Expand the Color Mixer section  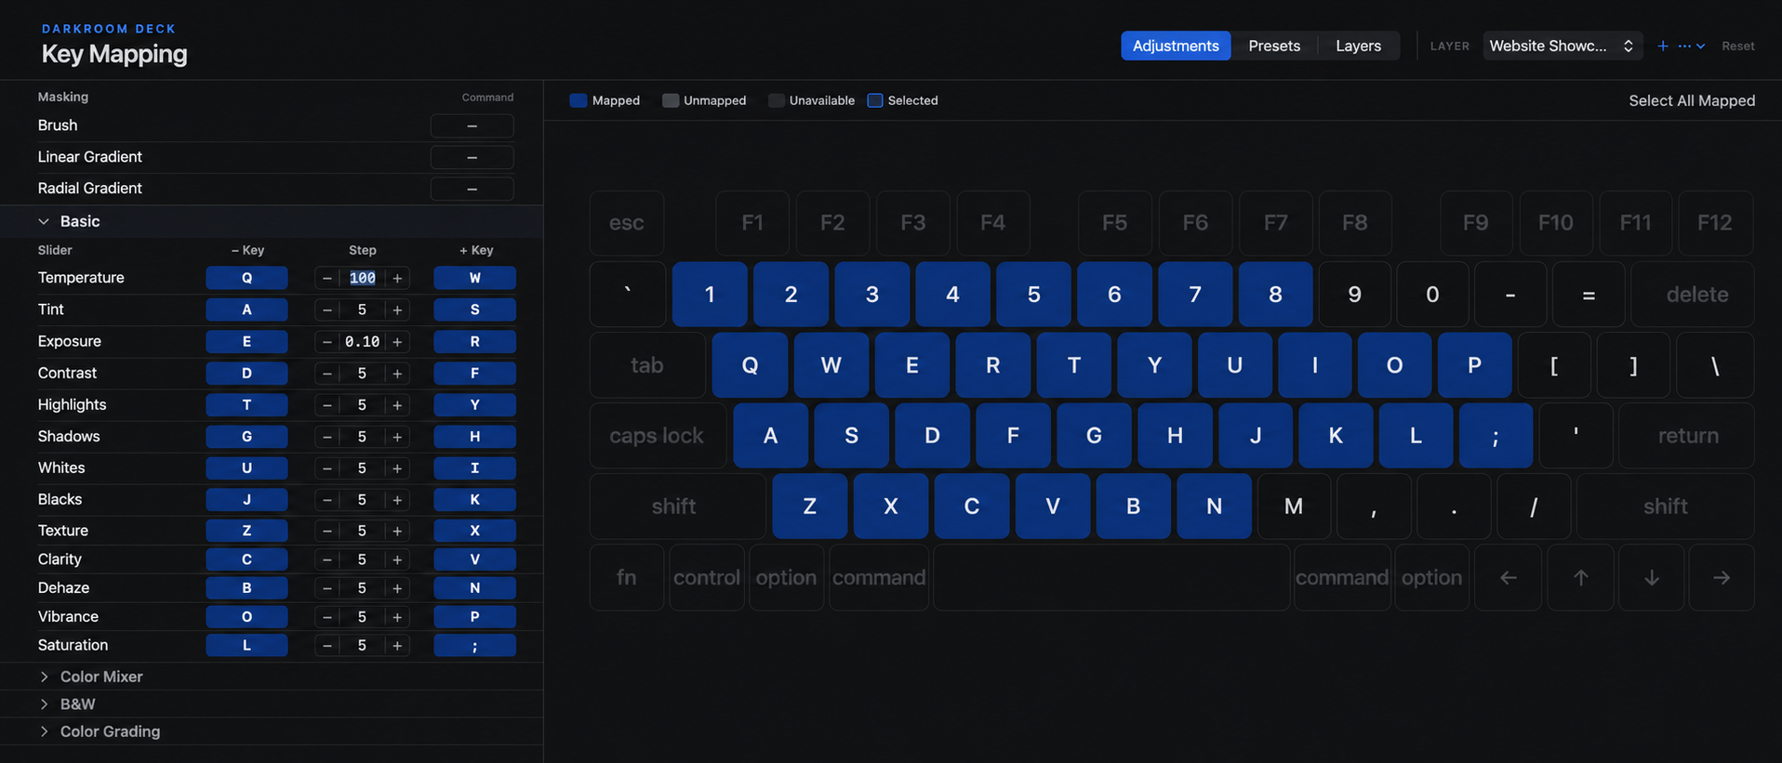44,677
